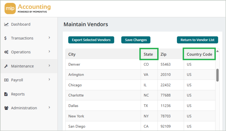Expand the Payroll submenu chevron
Image resolution: width=226 pixels, height=131 pixels.
[x=49, y=79]
